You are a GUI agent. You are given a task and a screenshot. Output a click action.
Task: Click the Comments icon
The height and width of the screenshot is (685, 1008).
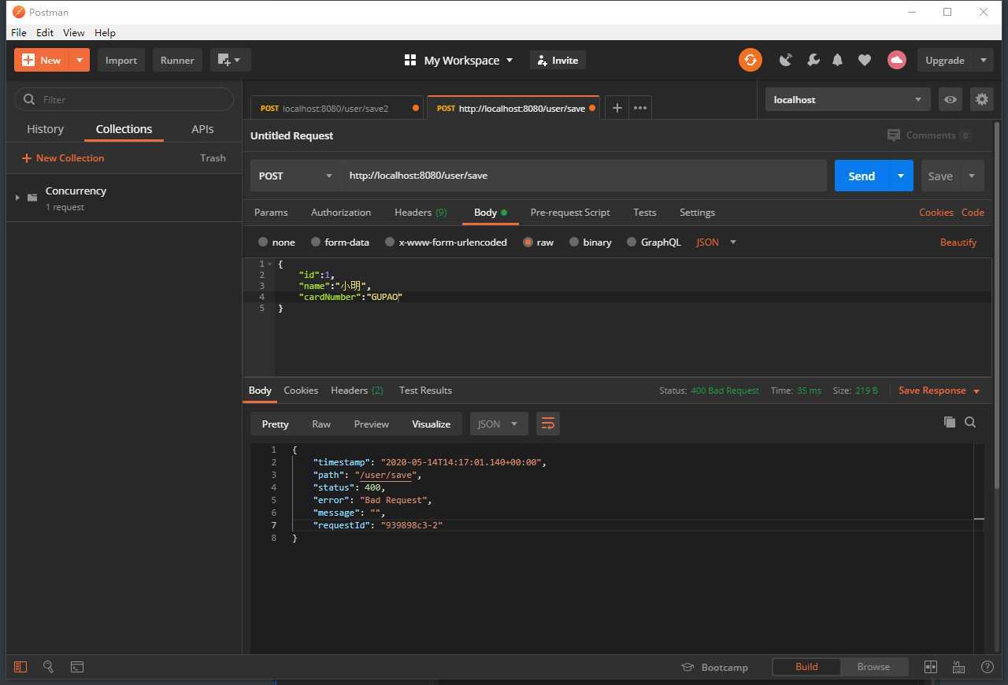click(893, 135)
